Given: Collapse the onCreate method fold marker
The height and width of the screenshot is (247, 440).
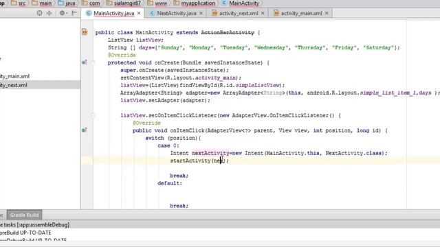Looking at the screenshot, I should [93, 62].
